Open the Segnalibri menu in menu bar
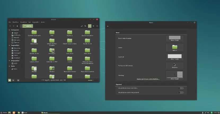The height and width of the screenshot is (114, 220). (x=36, y=22)
